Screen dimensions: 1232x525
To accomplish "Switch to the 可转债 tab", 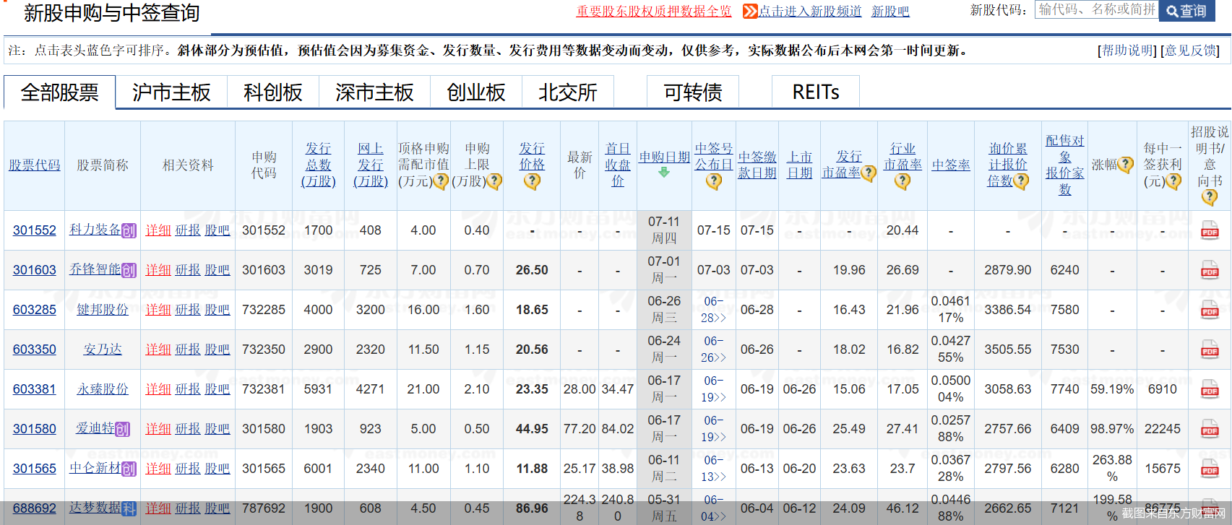I will [x=693, y=92].
